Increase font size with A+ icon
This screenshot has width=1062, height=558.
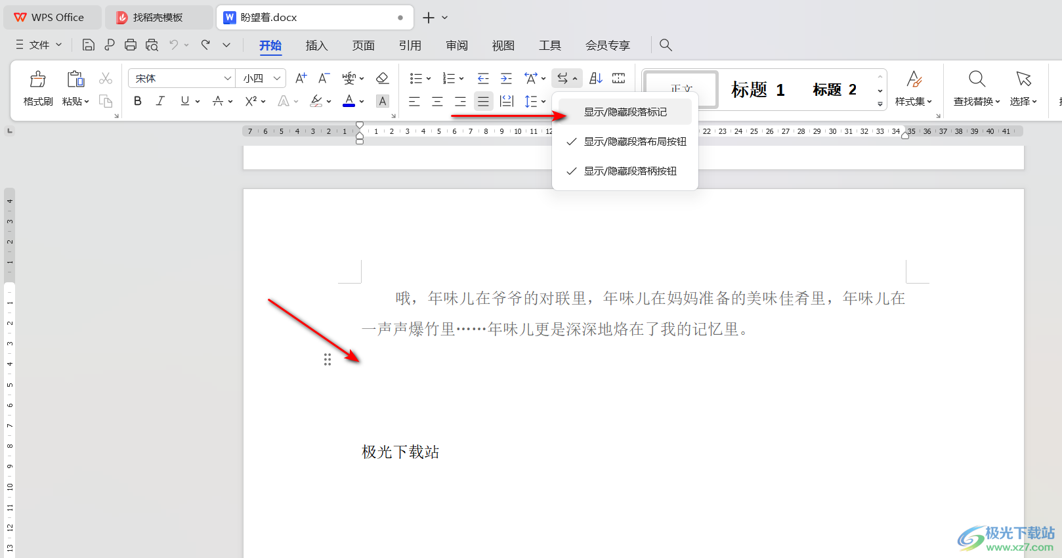[x=301, y=78]
